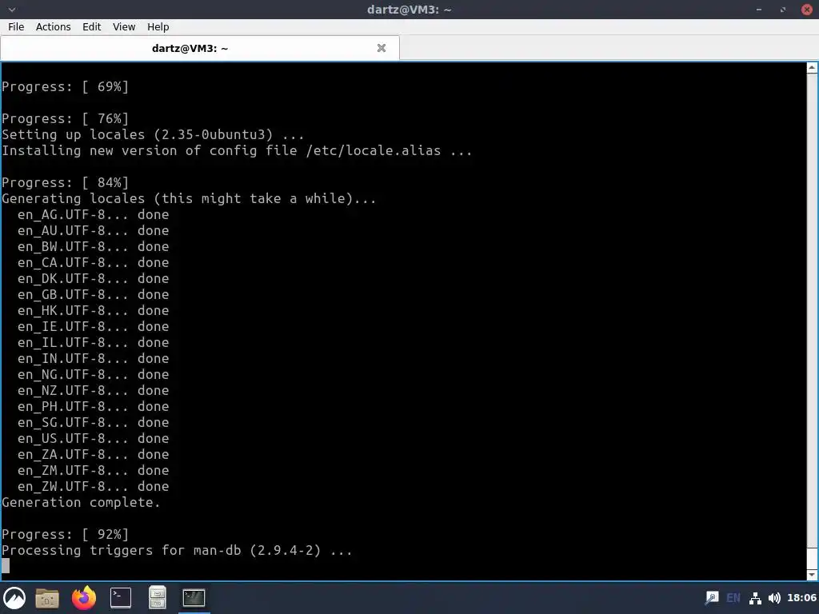Image resolution: width=819 pixels, height=614 pixels.
Task: Click the scrollbar down arrow
Action: (x=813, y=575)
